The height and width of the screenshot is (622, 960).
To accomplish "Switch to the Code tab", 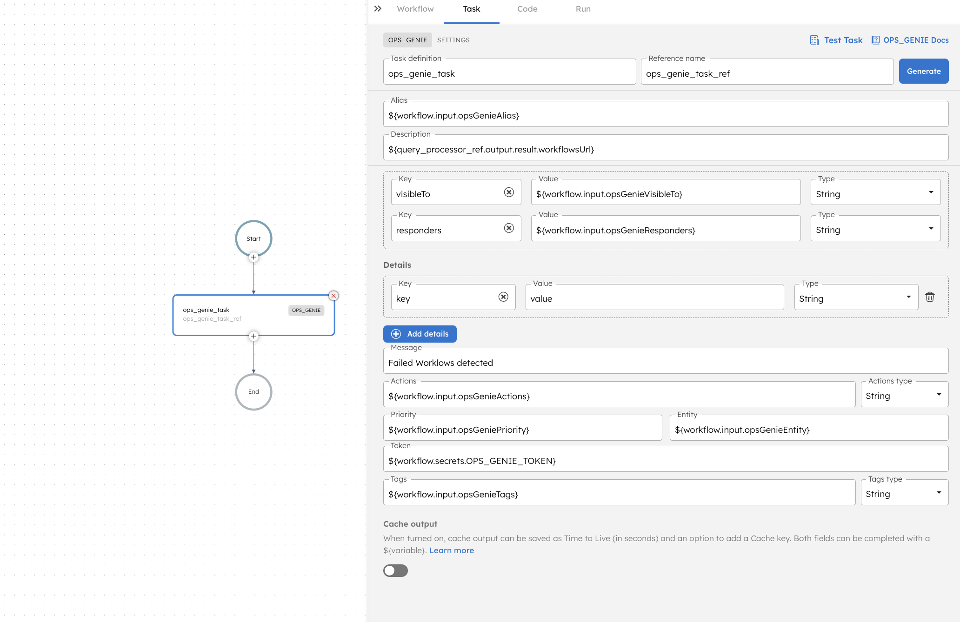I will coord(527,9).
